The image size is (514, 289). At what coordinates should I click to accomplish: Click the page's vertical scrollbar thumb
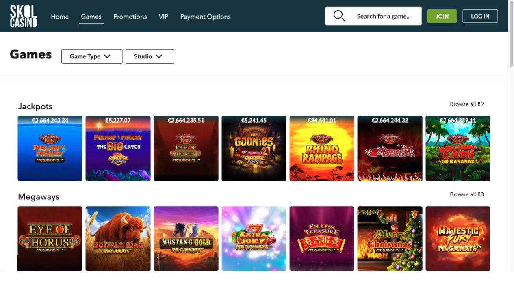[511, 34]
